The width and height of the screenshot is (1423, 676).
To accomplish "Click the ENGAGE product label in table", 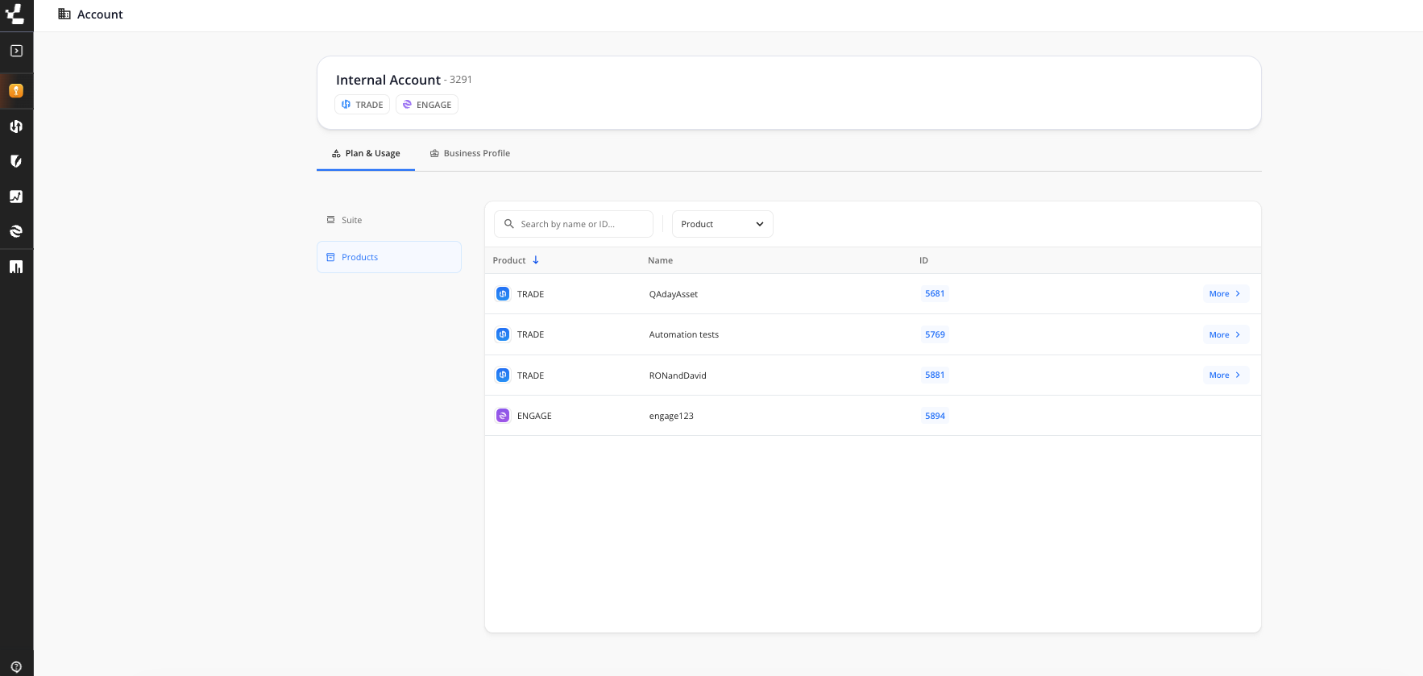I will [534, 416].
